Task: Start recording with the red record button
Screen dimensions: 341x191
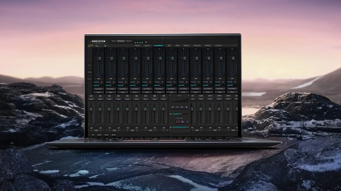Action: click(x=178, y=122)
